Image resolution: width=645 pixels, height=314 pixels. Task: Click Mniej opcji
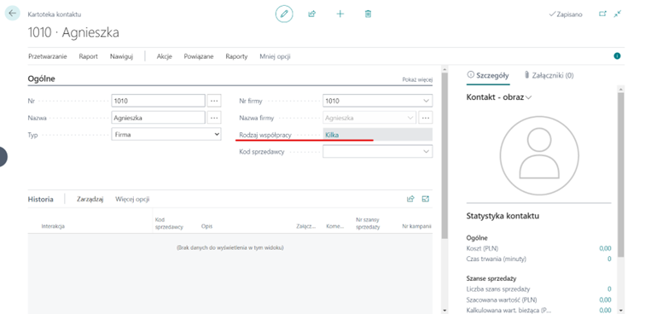(275, 56)
